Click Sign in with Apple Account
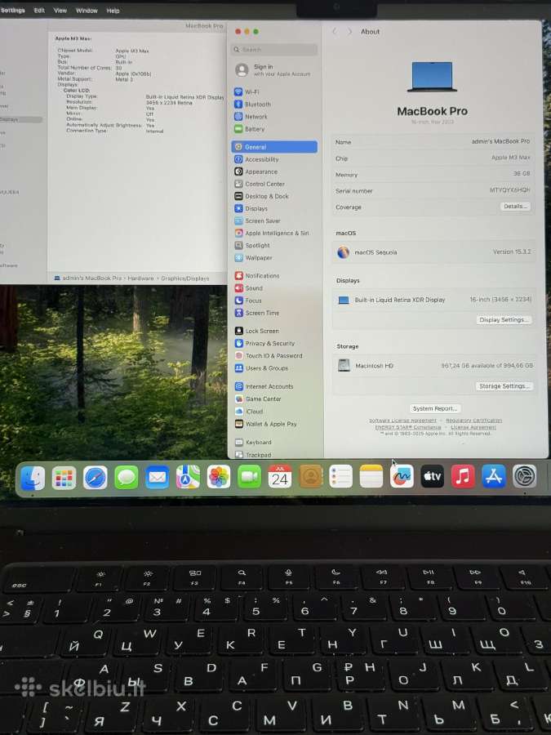 click(x=274, y=70)
